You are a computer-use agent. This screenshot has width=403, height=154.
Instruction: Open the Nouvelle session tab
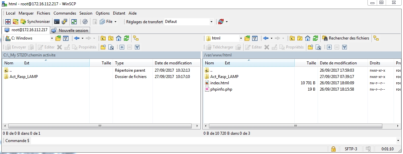(70, 30)
